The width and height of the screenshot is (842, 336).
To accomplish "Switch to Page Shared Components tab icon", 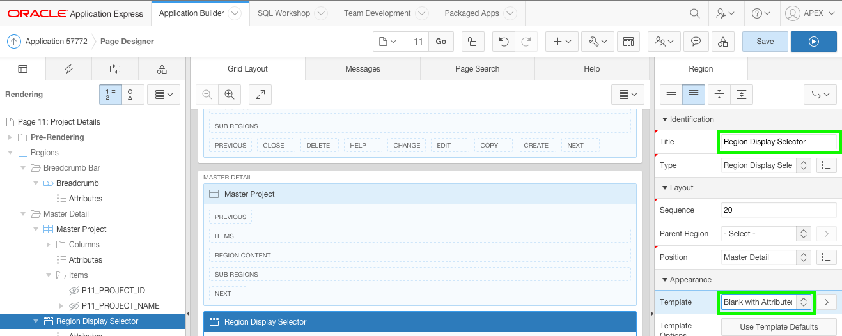I will coord(162,69).
